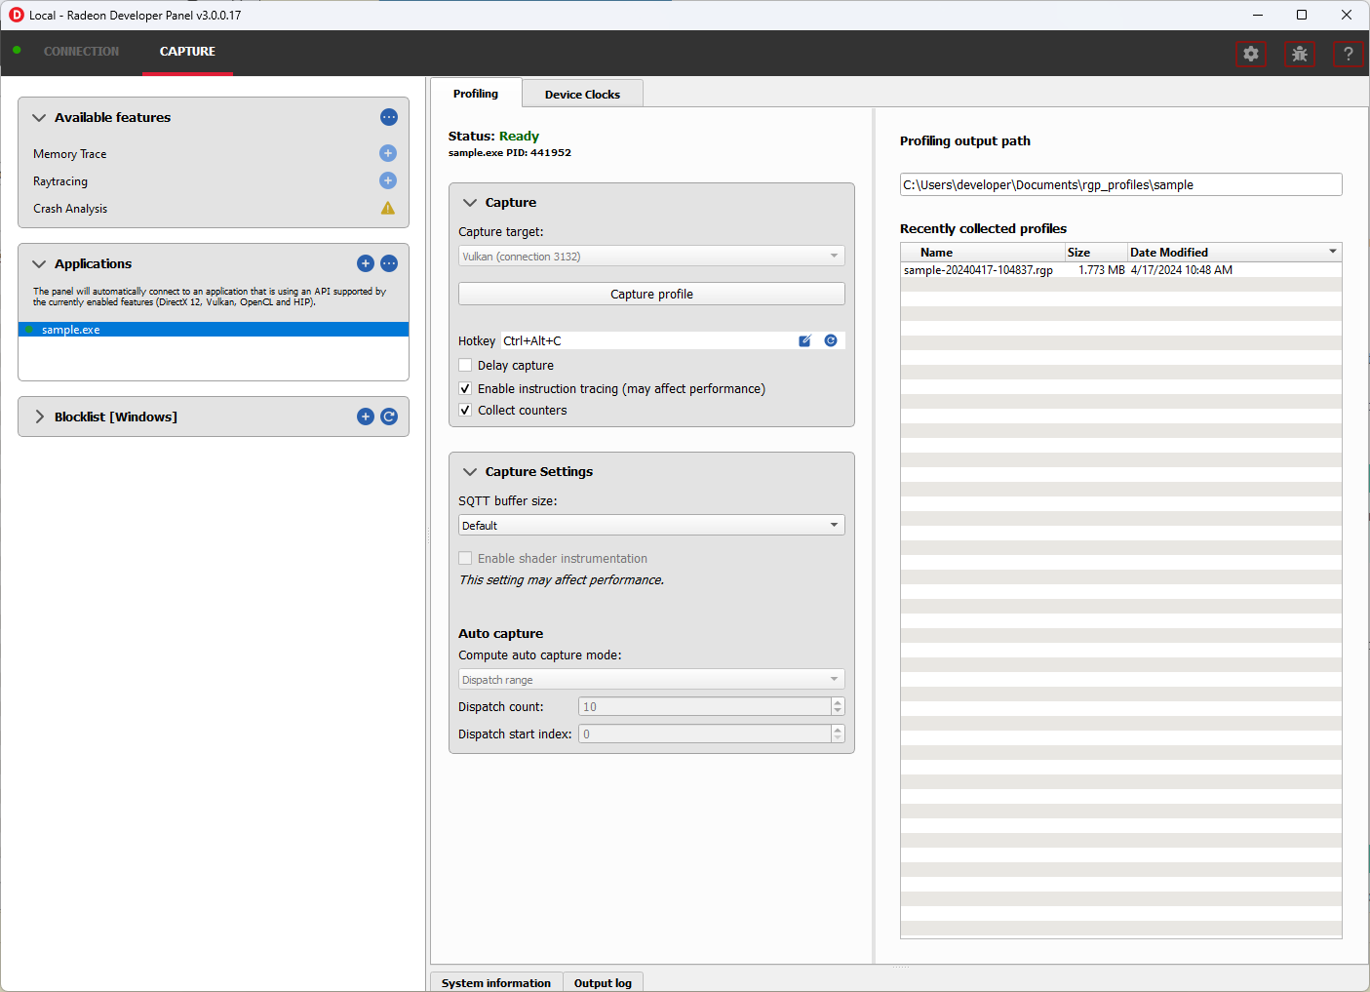This screenshot has height=992, width=1370.
Task: Enable Raytracing with its plus icon
Action: [388, 180]
